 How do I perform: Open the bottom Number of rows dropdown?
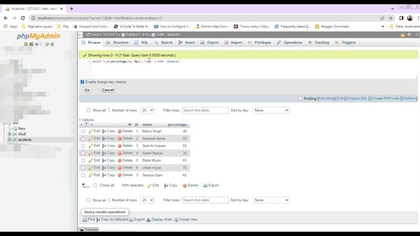[147, 200]
